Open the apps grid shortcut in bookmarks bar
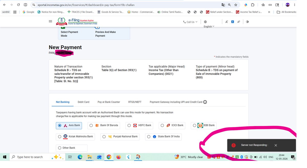This screenshot has width=307, height=168. point(15,12)
